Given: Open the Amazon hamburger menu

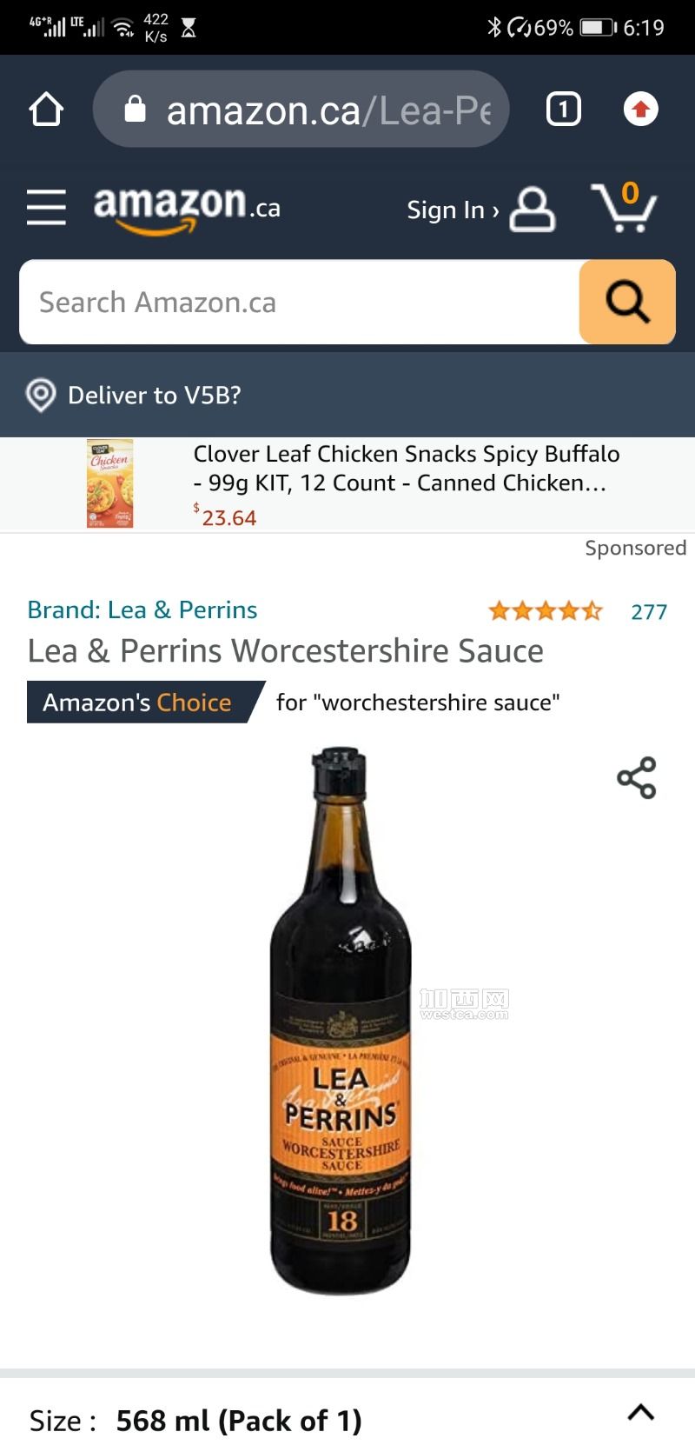Looking at the screenshot, I should coord(46,208).
